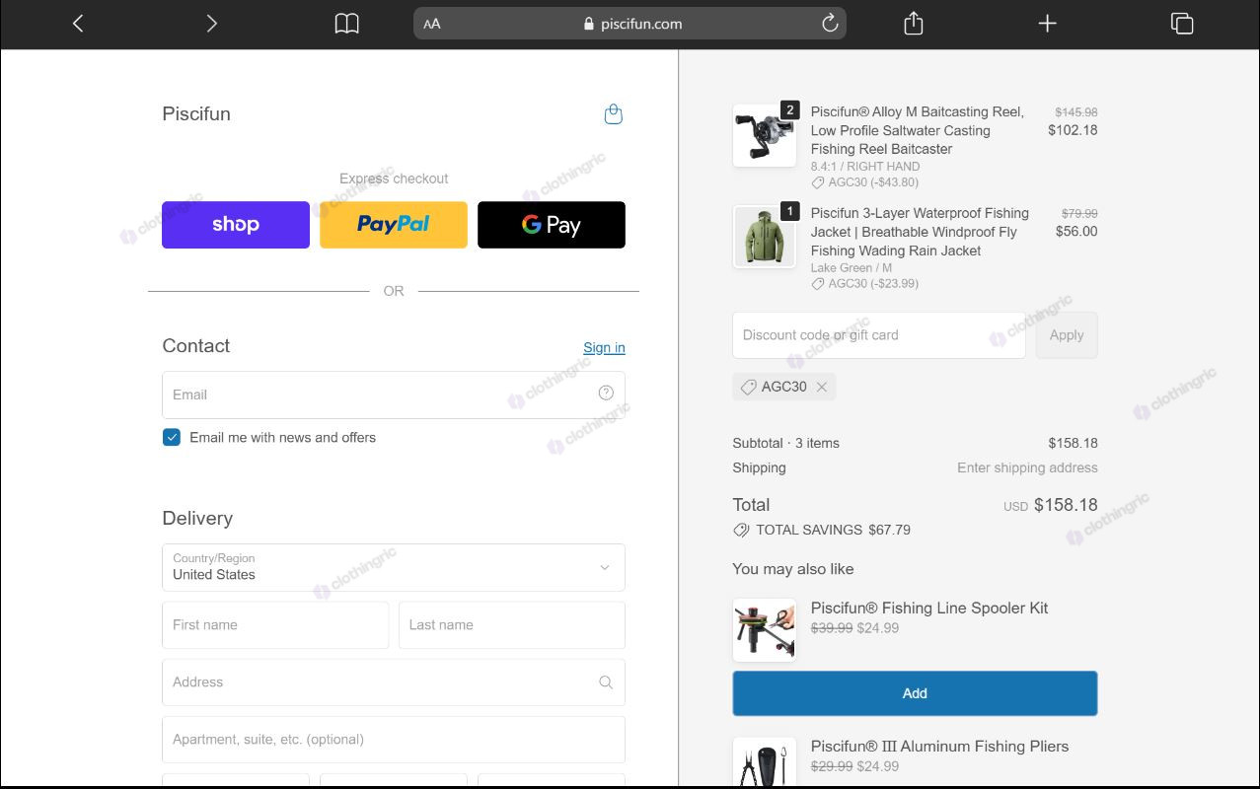
Task: Open the bookmarks book icon
Action: [346, 24]
